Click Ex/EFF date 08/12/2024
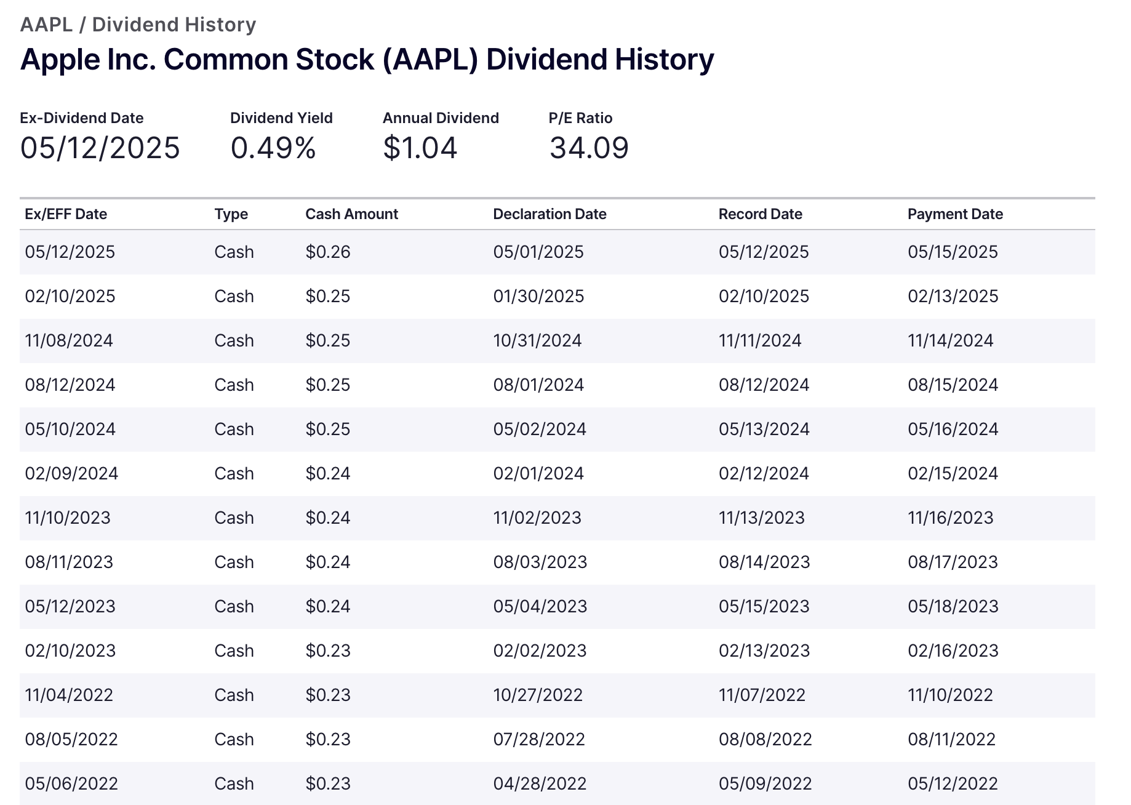This screenshot has width=1131, height=805. [x=70, y=385]
